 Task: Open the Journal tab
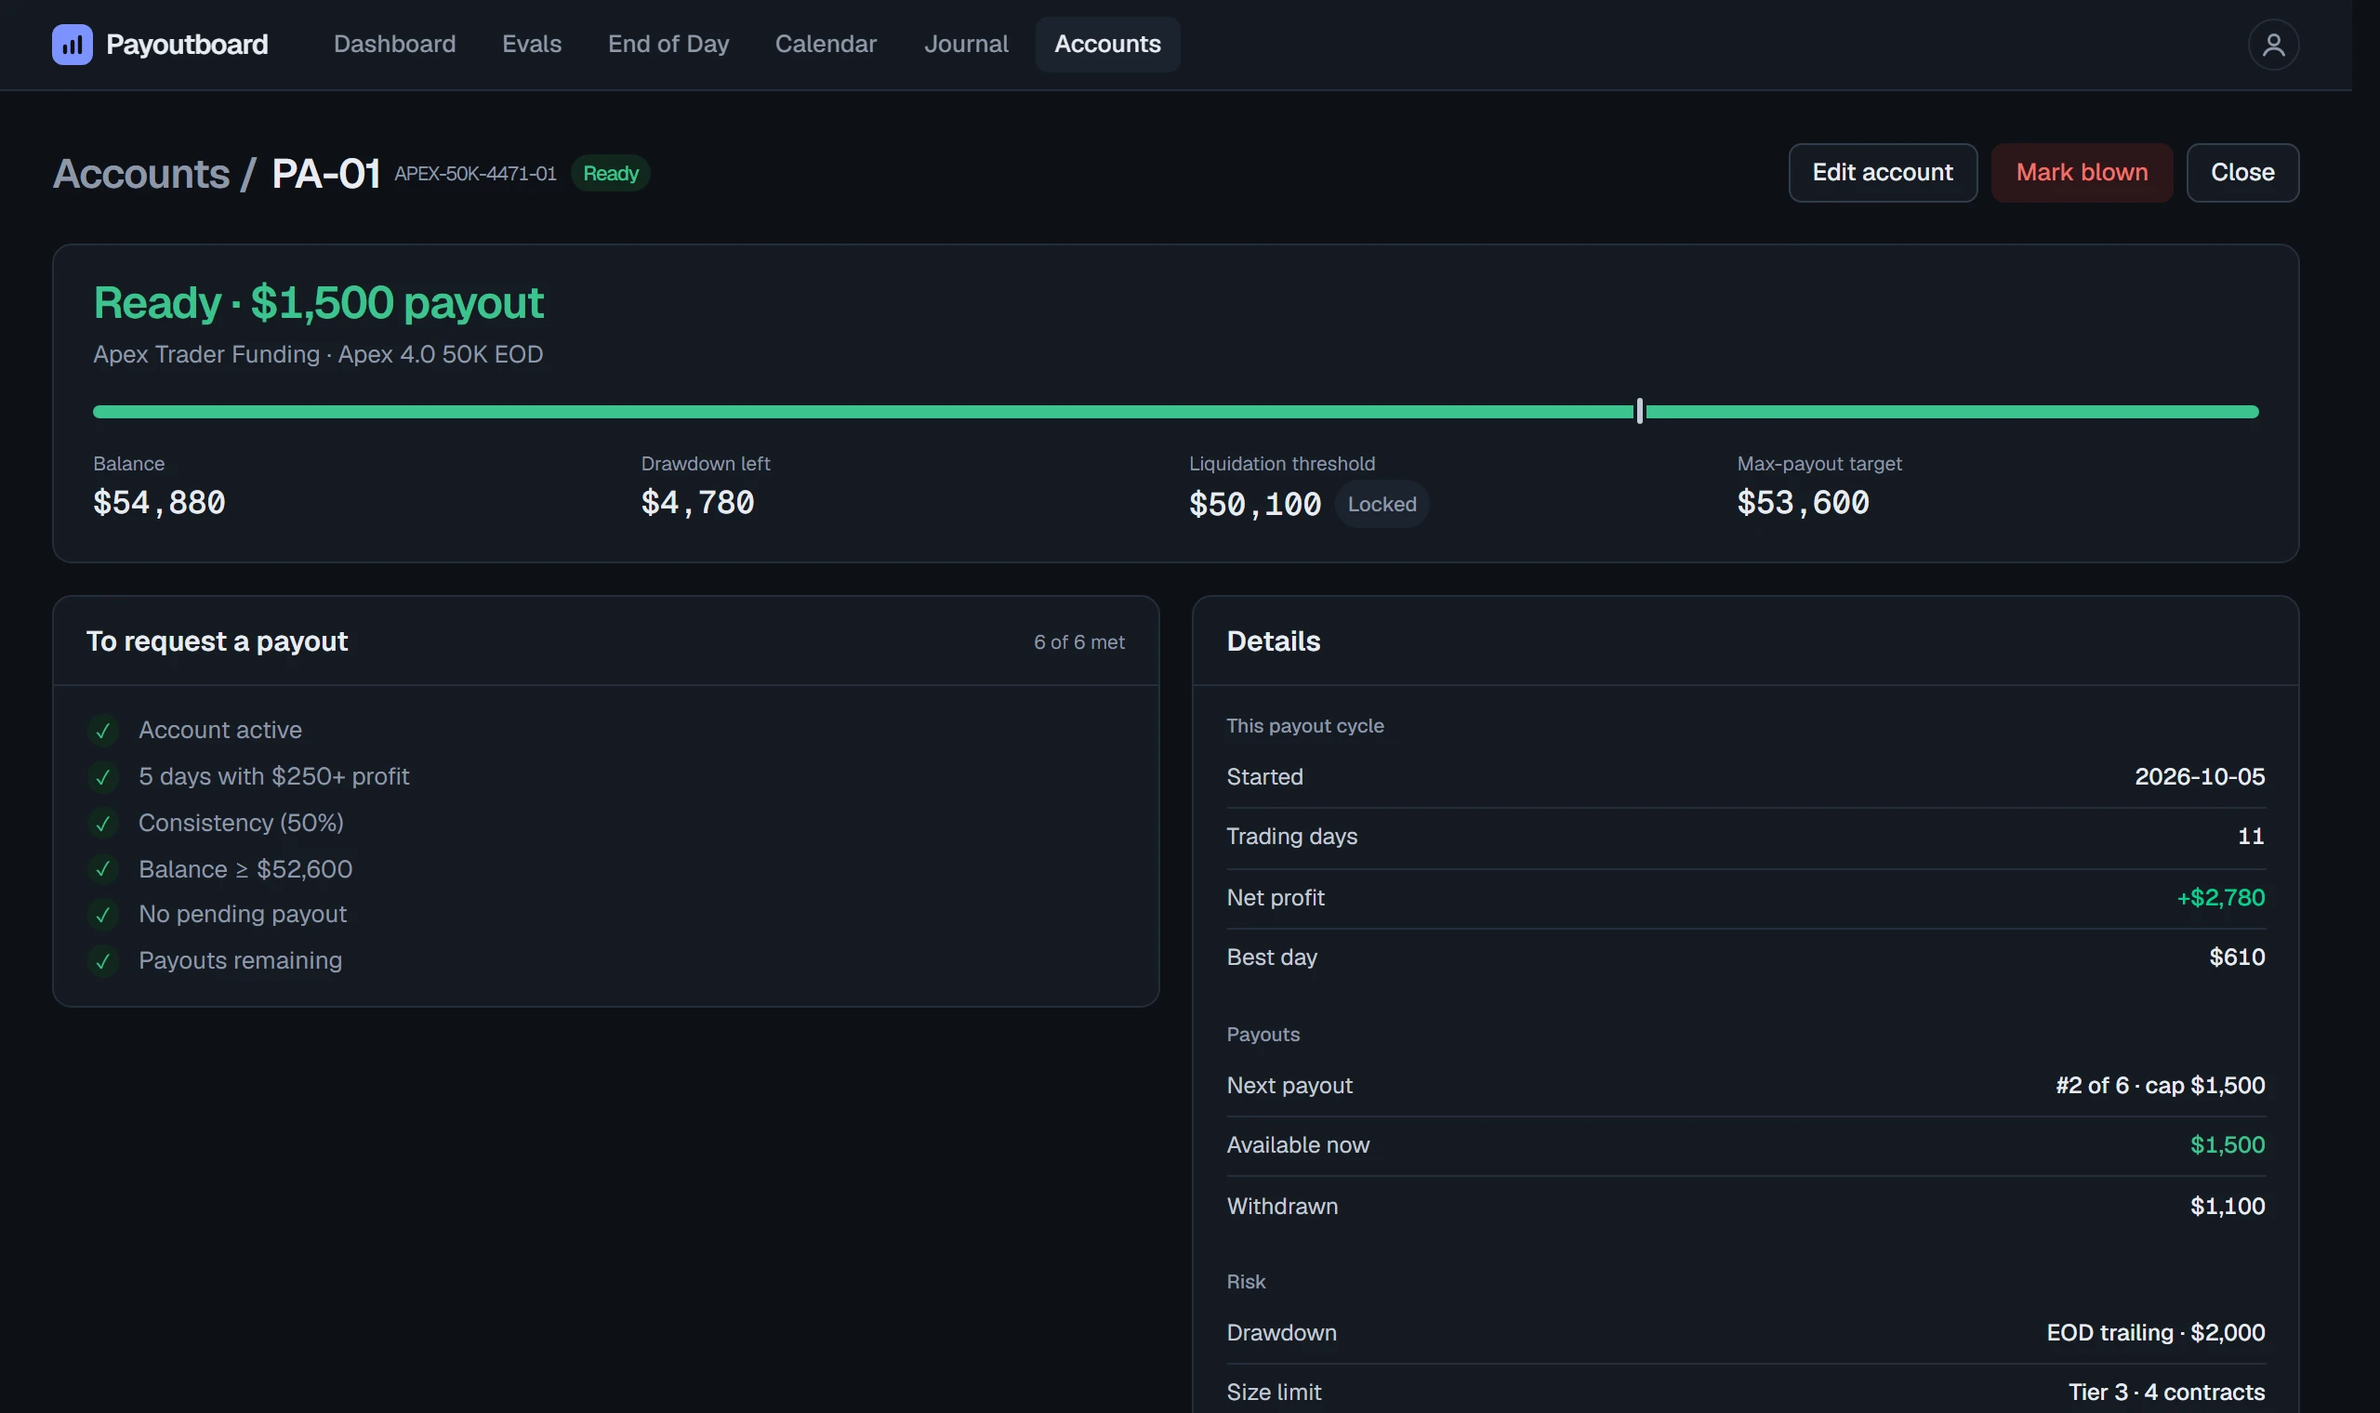point(965,45)
